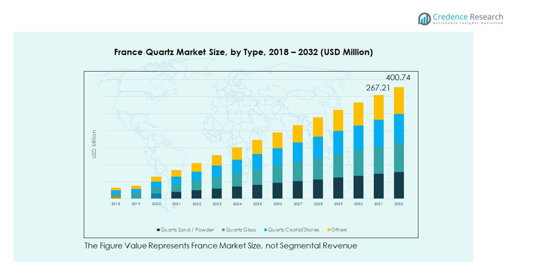Image resolution: width=539 pixels, height=277 pixels.
Task: Click the yellow segment of the 2027 bar
Action: click(x=298, y=133)
